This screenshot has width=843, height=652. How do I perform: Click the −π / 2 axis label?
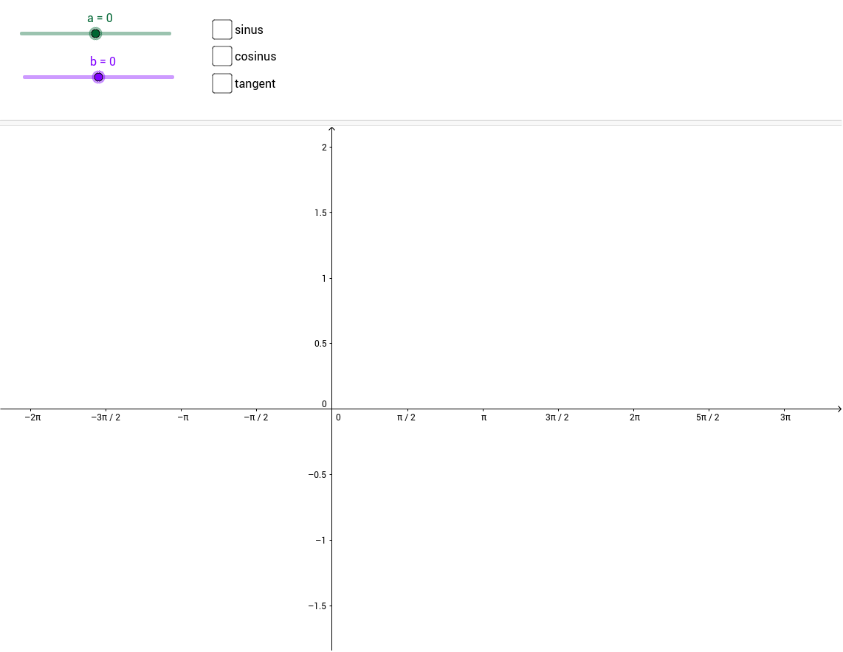256,417
